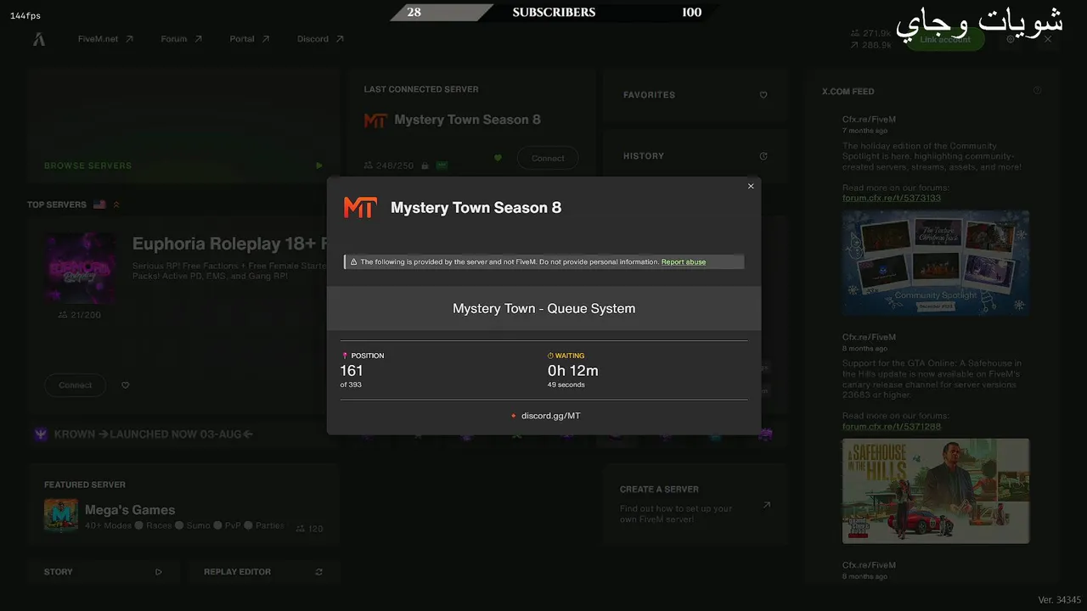Click the Link account button
This screenshot has height=611, width=1087.
[945, 40]
